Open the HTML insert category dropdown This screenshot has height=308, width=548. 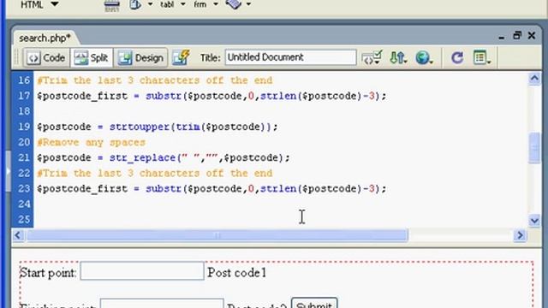[39, 4]
